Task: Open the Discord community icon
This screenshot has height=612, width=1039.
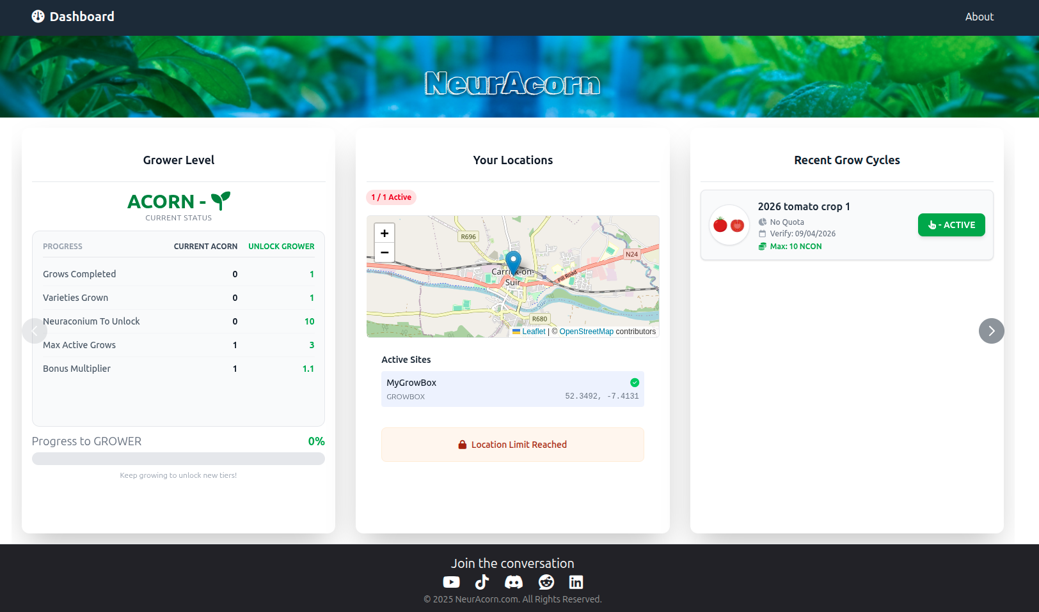Action: click(x=514, y=582)
